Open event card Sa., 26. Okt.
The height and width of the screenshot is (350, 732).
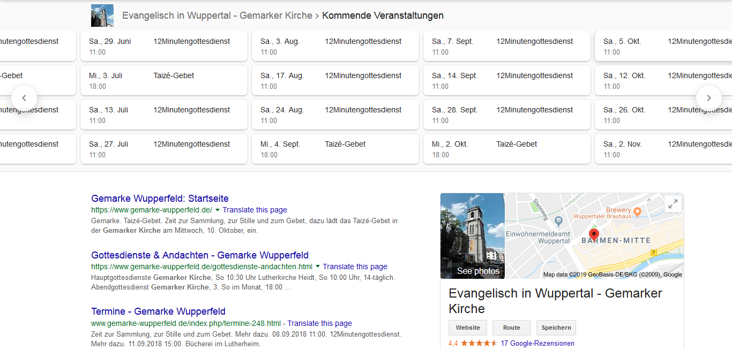point(663,115)
